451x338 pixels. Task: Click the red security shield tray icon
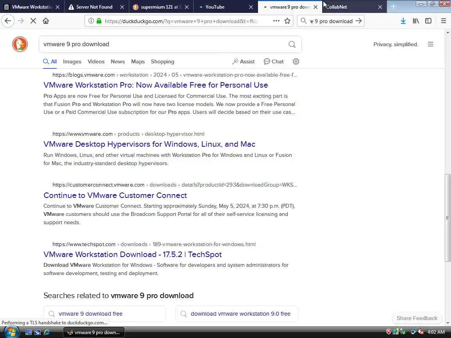pos(389,332)
